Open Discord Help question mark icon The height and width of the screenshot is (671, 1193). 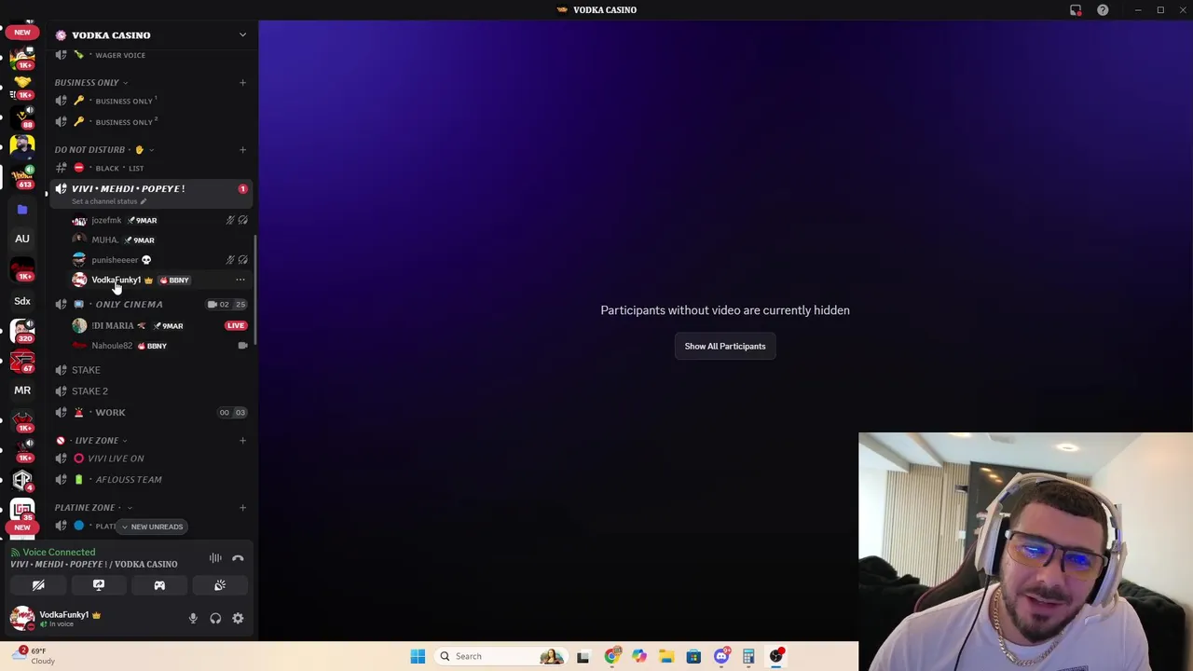pos(1103,9)
